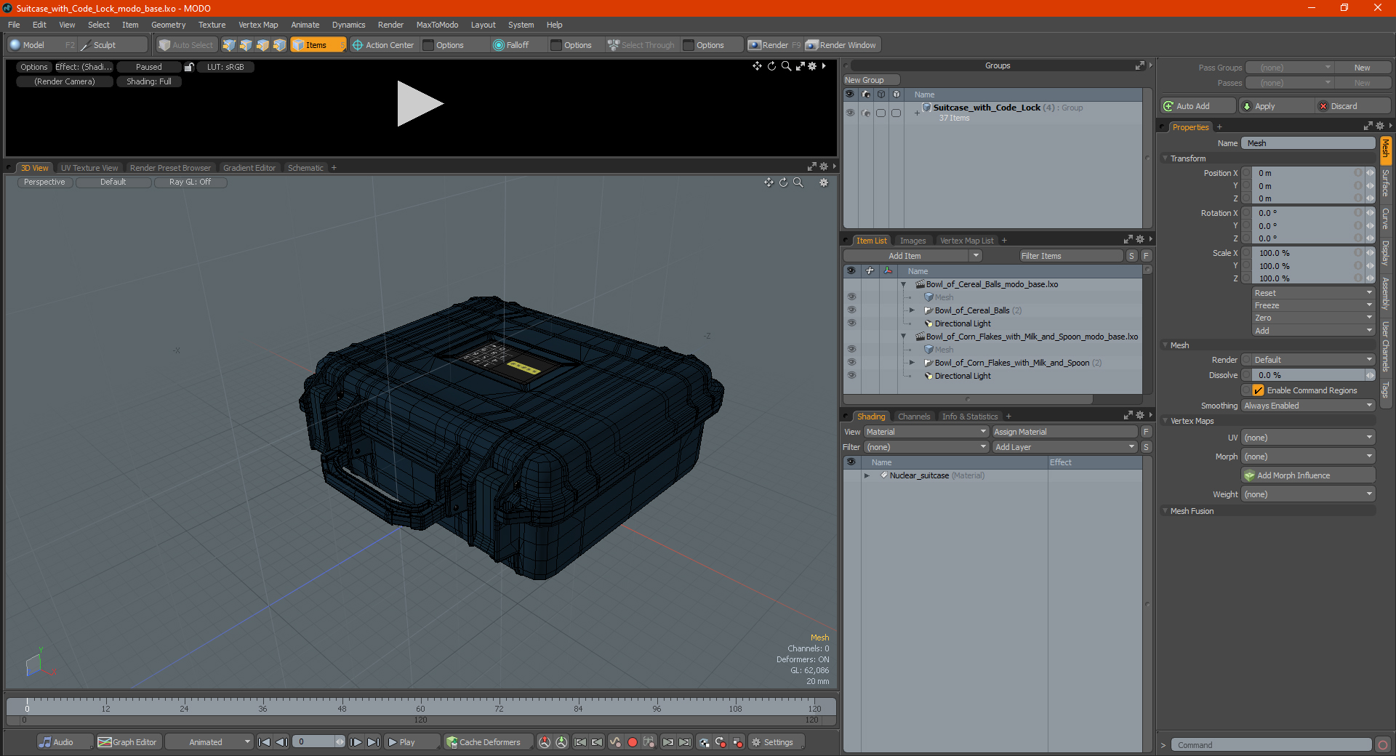The width and height of the screenshot is (1396, 756).
Task: Pan view icon in 3D viewport
Action: (x=769, y=182)
